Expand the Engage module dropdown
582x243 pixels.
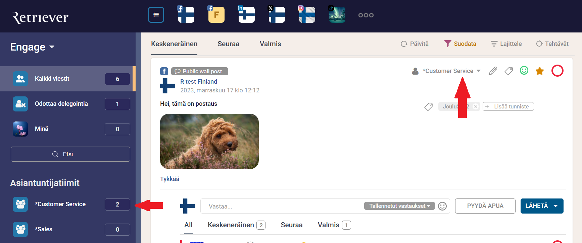(32, 47)
